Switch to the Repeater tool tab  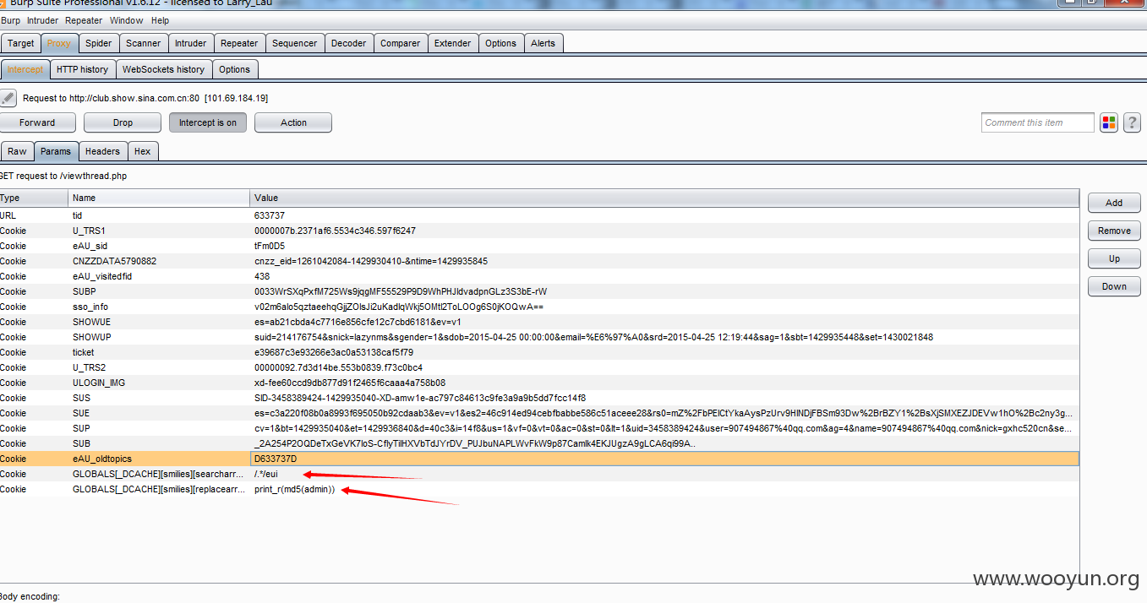pyautogui.click(x=239, y=43)
